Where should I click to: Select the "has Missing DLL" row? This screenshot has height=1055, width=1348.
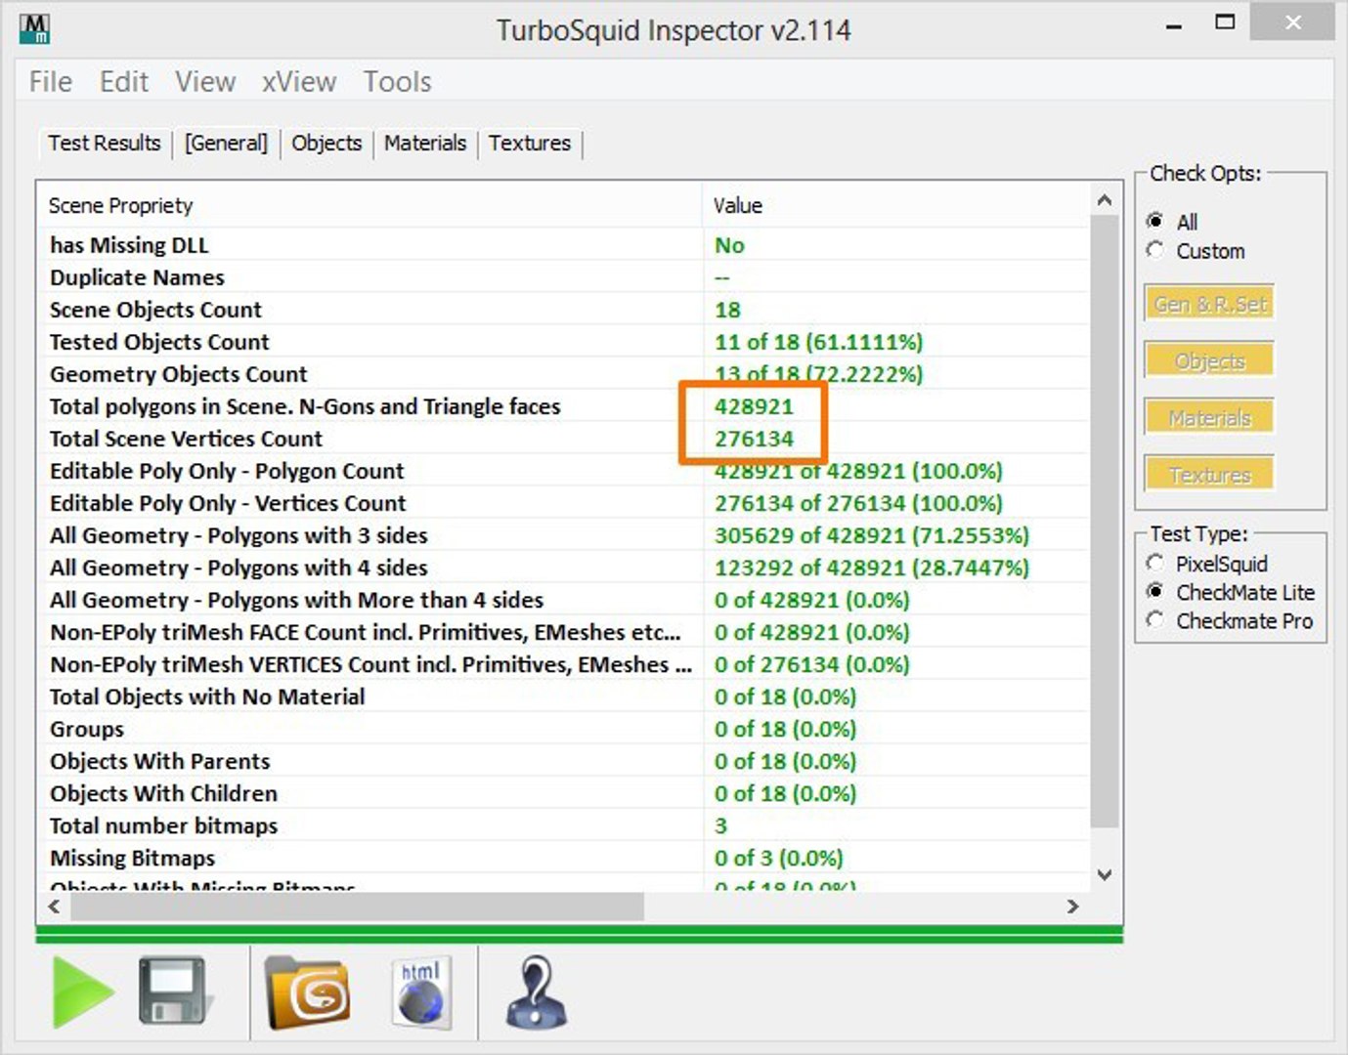[564, 244]
